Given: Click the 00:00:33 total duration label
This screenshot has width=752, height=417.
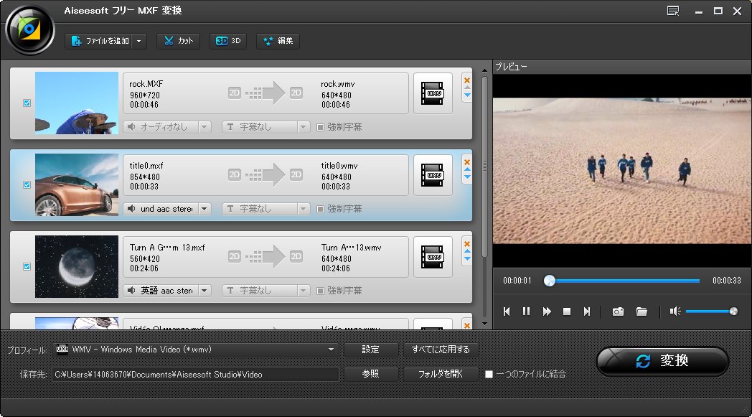Looking at the screenshot, I should (x=727, y=281).
